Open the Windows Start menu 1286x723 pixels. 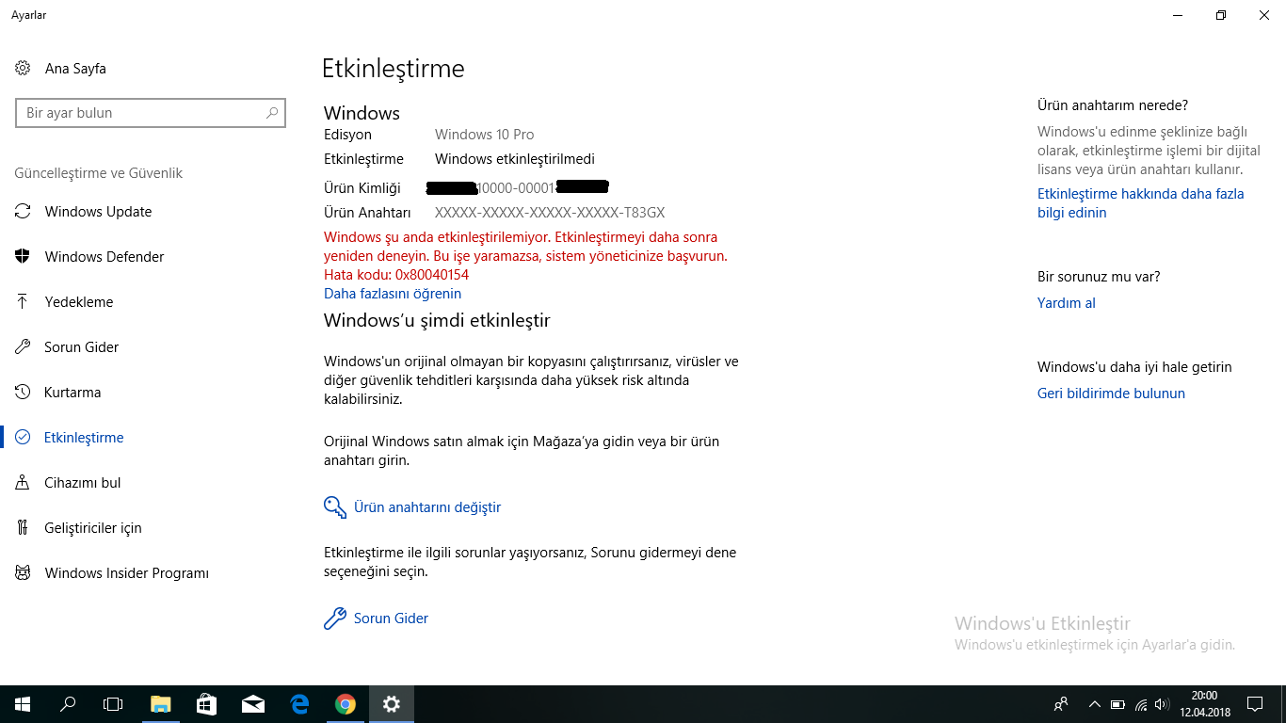(23, 704)
